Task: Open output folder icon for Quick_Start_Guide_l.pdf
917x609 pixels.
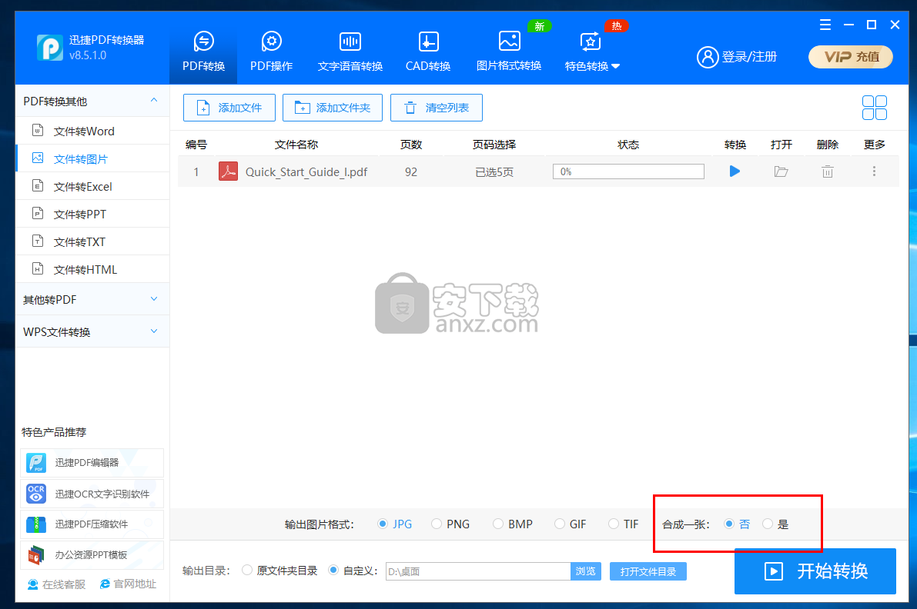Action: (781, 171)
